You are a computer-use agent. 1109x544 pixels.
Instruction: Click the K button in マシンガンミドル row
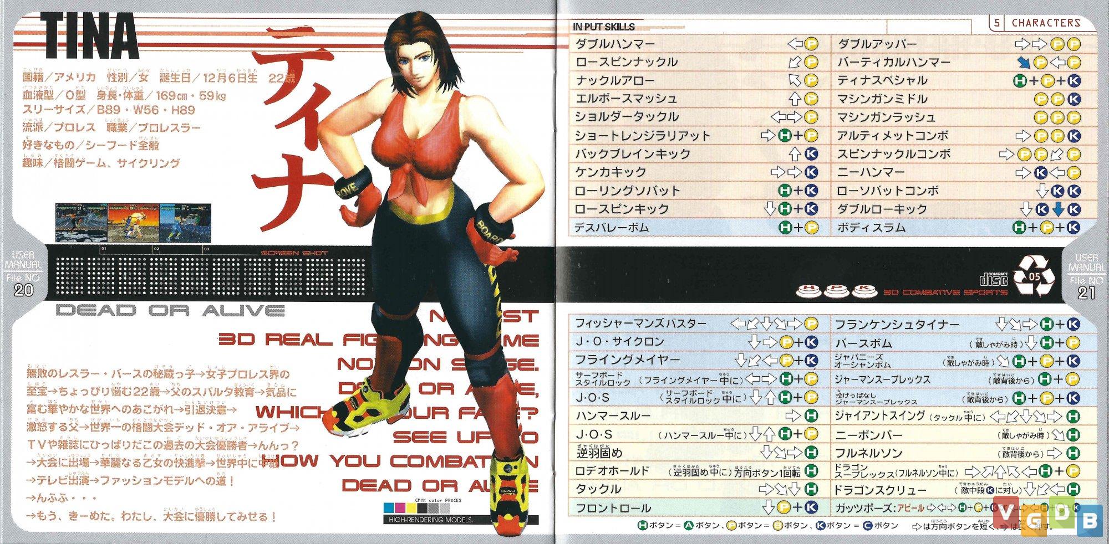pyautogui.click(x=1074, y=99)
